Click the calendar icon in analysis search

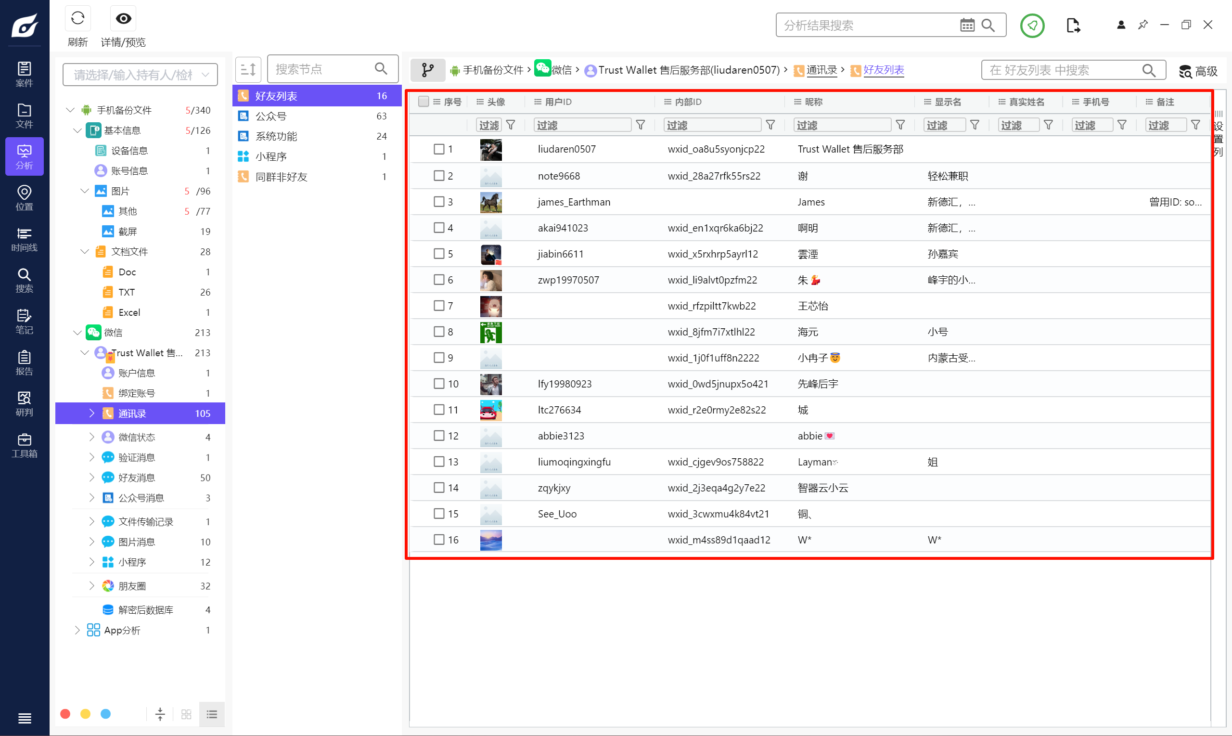[x=967, y=25]
